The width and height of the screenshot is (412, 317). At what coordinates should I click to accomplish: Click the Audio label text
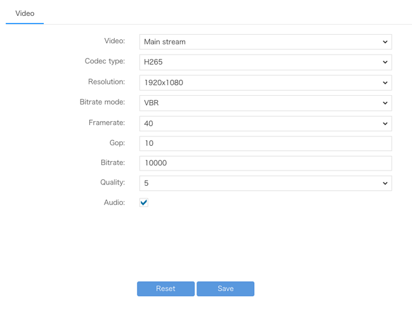pos(114,202)
